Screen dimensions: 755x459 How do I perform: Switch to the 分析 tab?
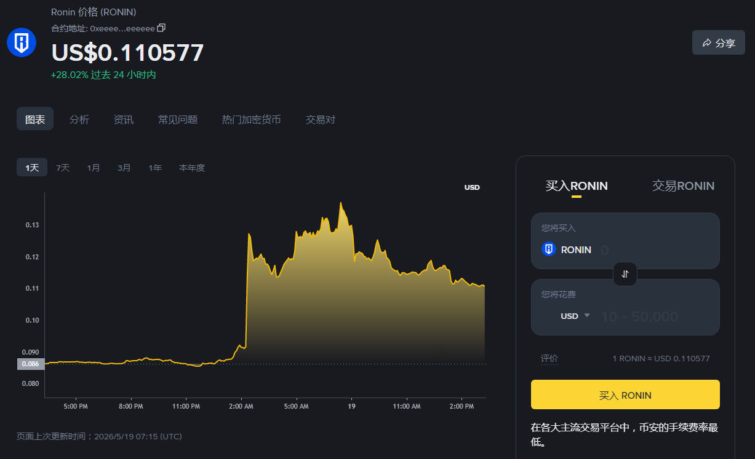pyautogui.click(x=79, y=119)
